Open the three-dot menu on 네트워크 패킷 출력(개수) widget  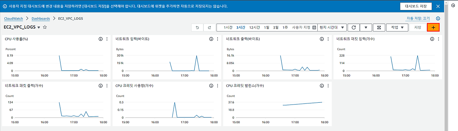[107, 86]
